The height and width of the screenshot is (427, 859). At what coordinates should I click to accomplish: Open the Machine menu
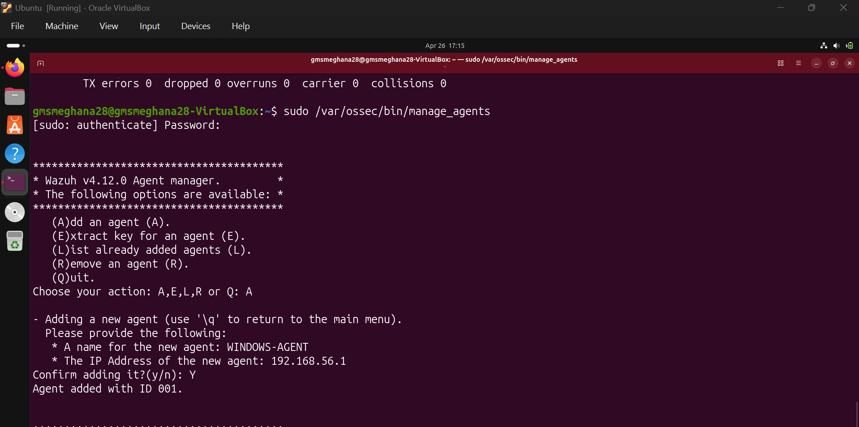point(62,26)
